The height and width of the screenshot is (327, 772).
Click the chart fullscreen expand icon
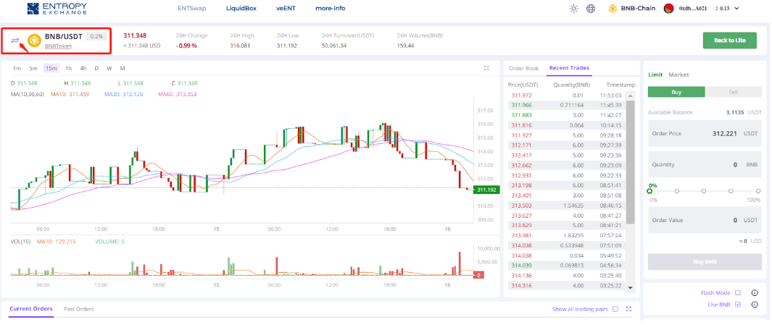[486, 68]
